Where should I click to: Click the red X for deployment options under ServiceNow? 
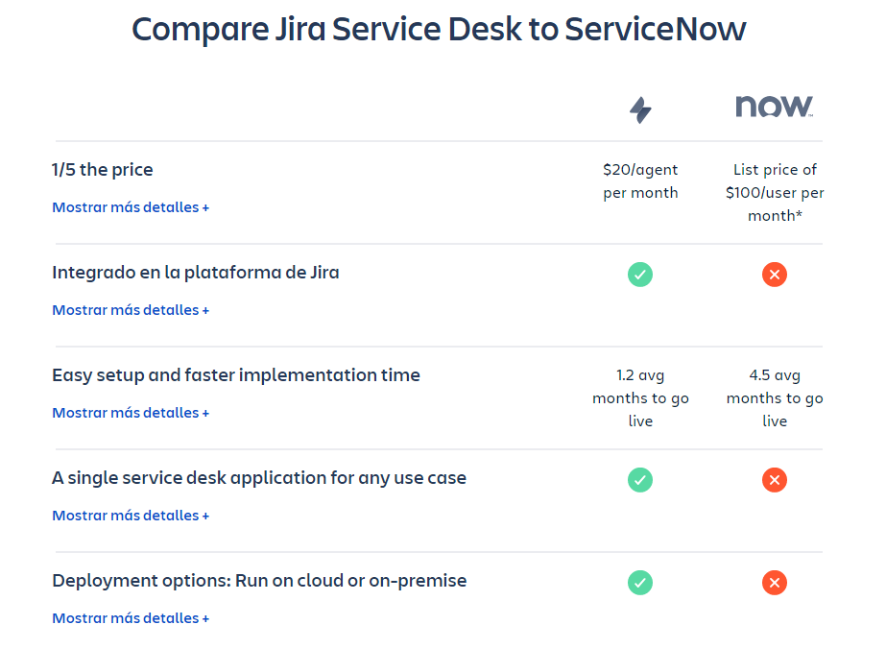[774, 583]
